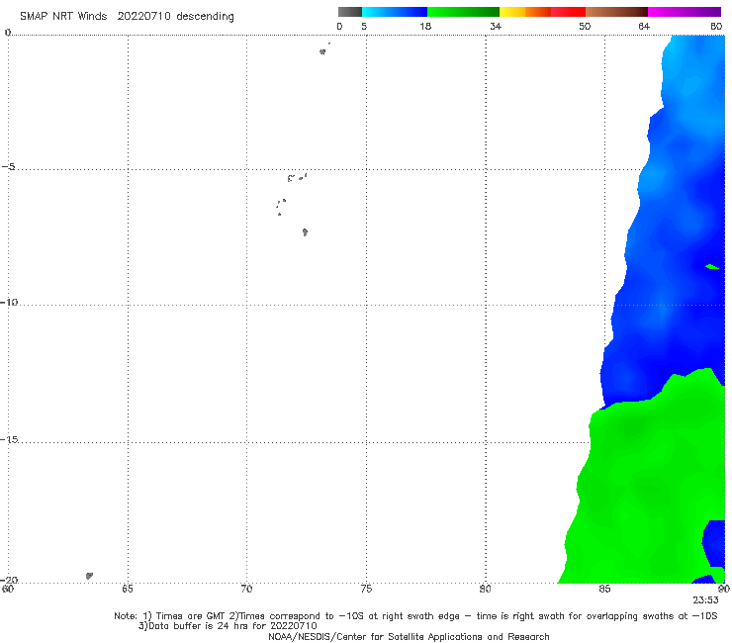Image resolution: width=732 pixels, height=643 pixels.
Task: Click the latitude label '-5'
Action: coord(8,167)
